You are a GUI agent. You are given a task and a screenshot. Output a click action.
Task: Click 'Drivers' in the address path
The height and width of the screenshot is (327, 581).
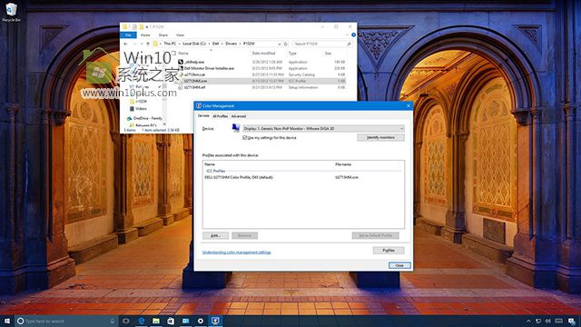231,44
